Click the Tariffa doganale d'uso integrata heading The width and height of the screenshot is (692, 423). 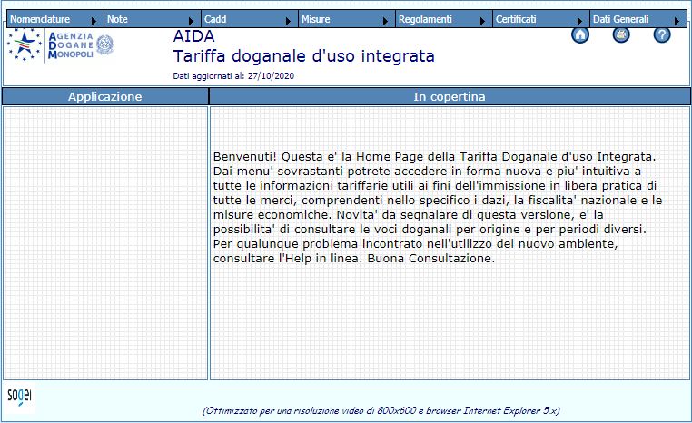(x=303, y=56)
